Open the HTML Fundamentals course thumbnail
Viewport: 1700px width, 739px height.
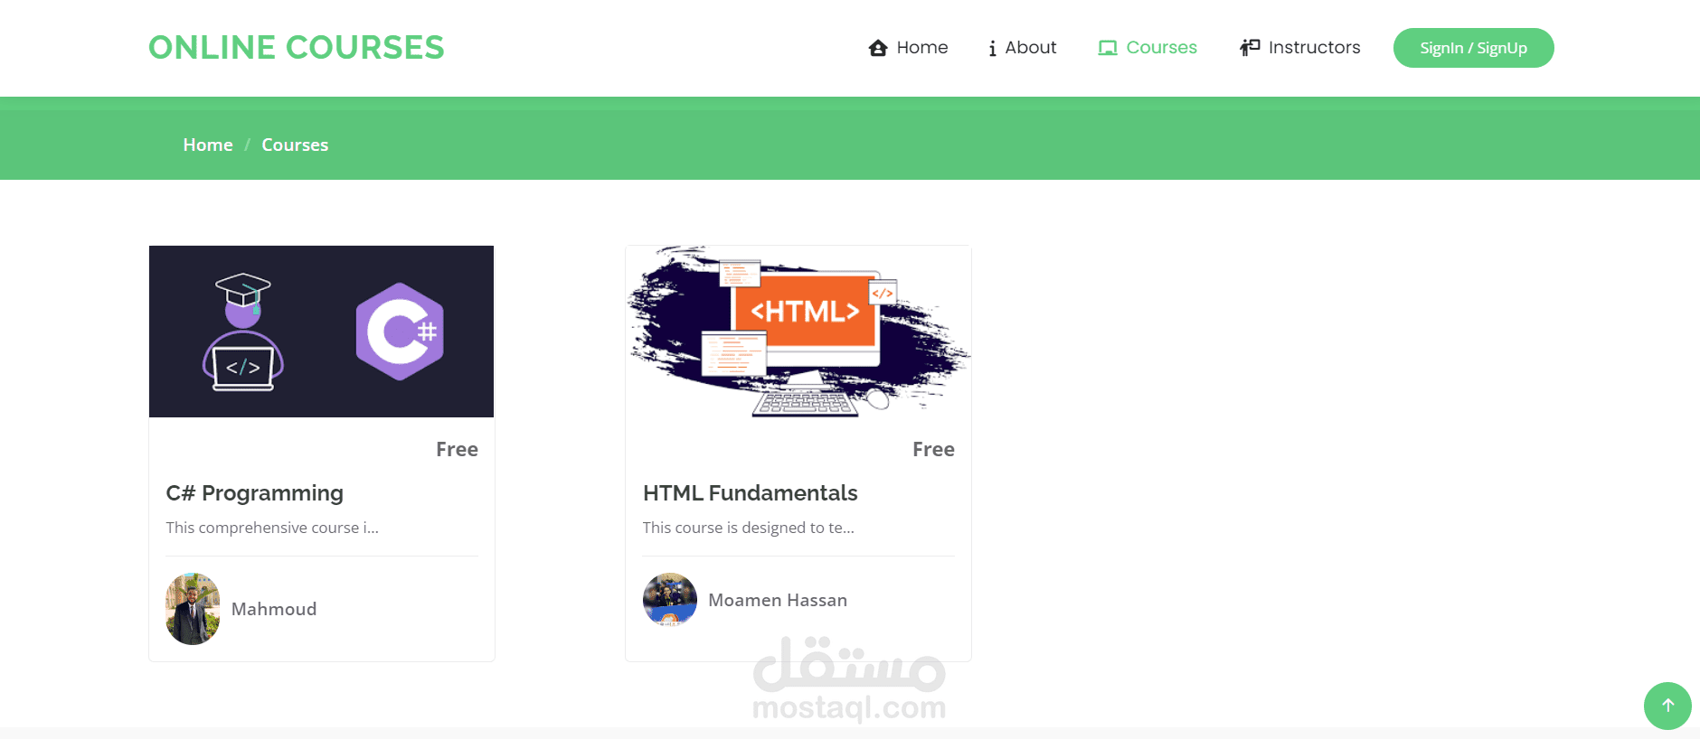798,332
